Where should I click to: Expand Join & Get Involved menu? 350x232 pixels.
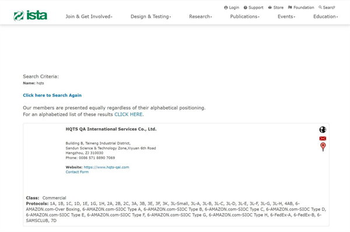coord(89,16)
